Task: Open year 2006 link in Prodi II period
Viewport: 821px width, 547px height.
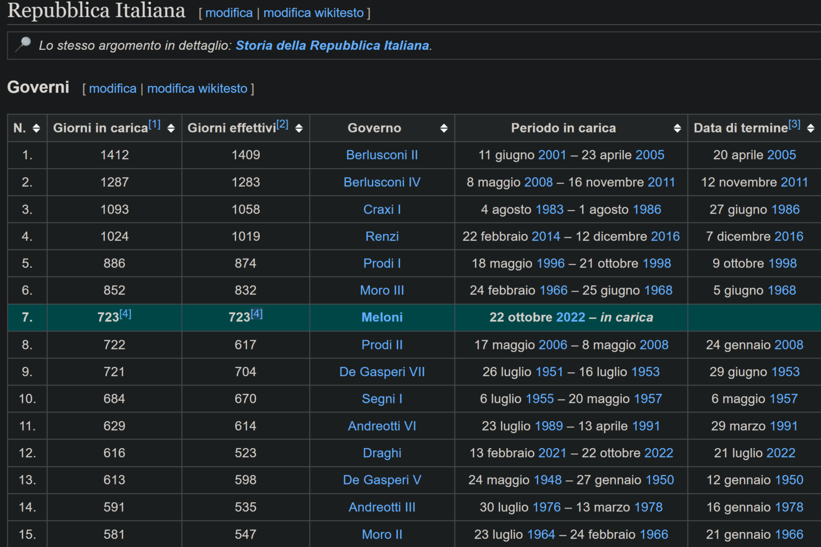Action: point(553,345)
